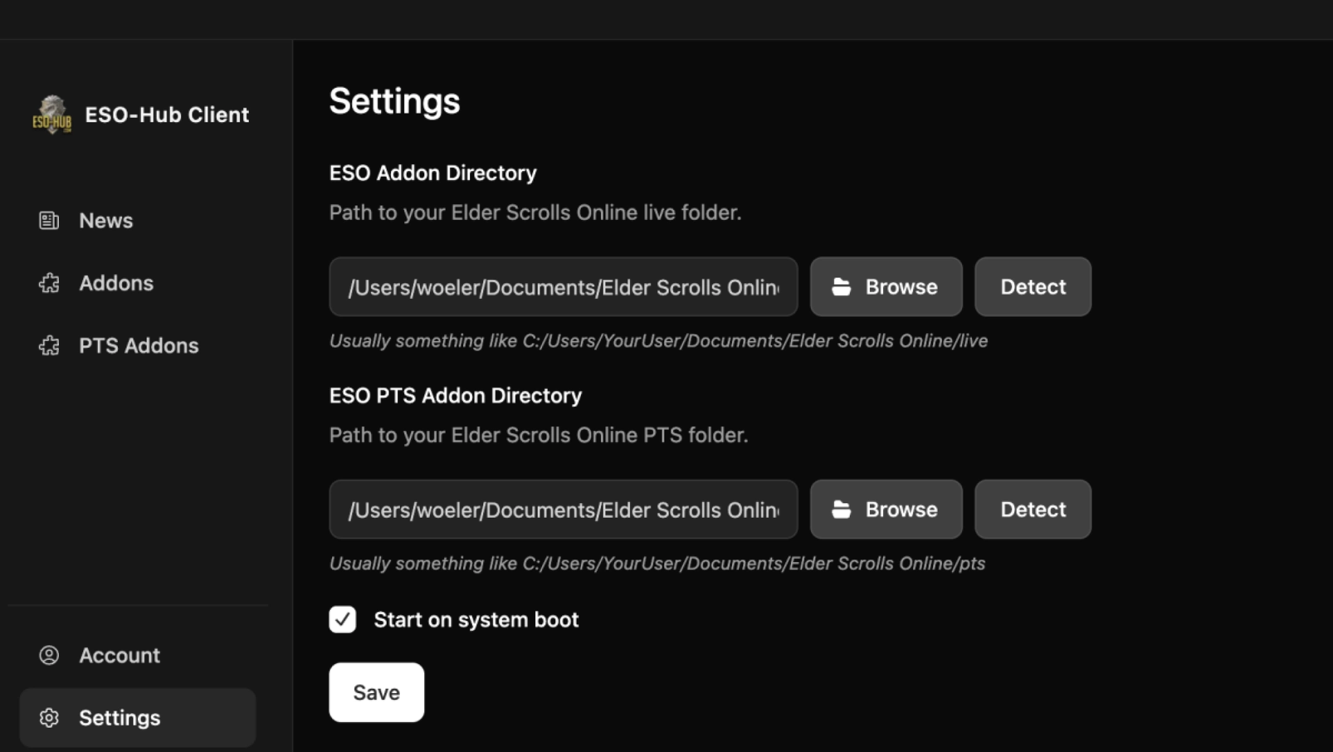Click the ESO PTS Addon Directory path field

[x=563, y=509]
